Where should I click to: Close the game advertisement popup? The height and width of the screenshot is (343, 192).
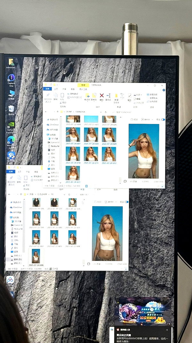[x=167, y=329]
